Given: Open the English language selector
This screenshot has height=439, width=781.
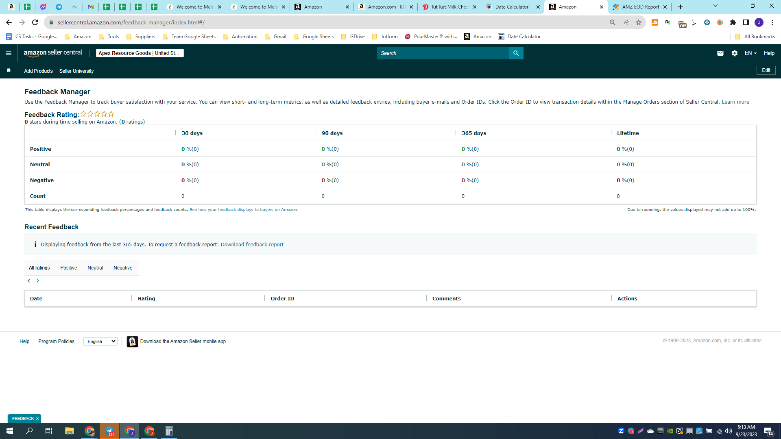Looking at the screenshot, I should click(x=100, y=341).
